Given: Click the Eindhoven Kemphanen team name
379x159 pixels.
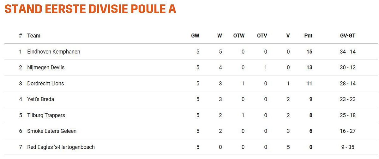Looking at the screenshot, I should pyautogui.click(x=54, y=51).
